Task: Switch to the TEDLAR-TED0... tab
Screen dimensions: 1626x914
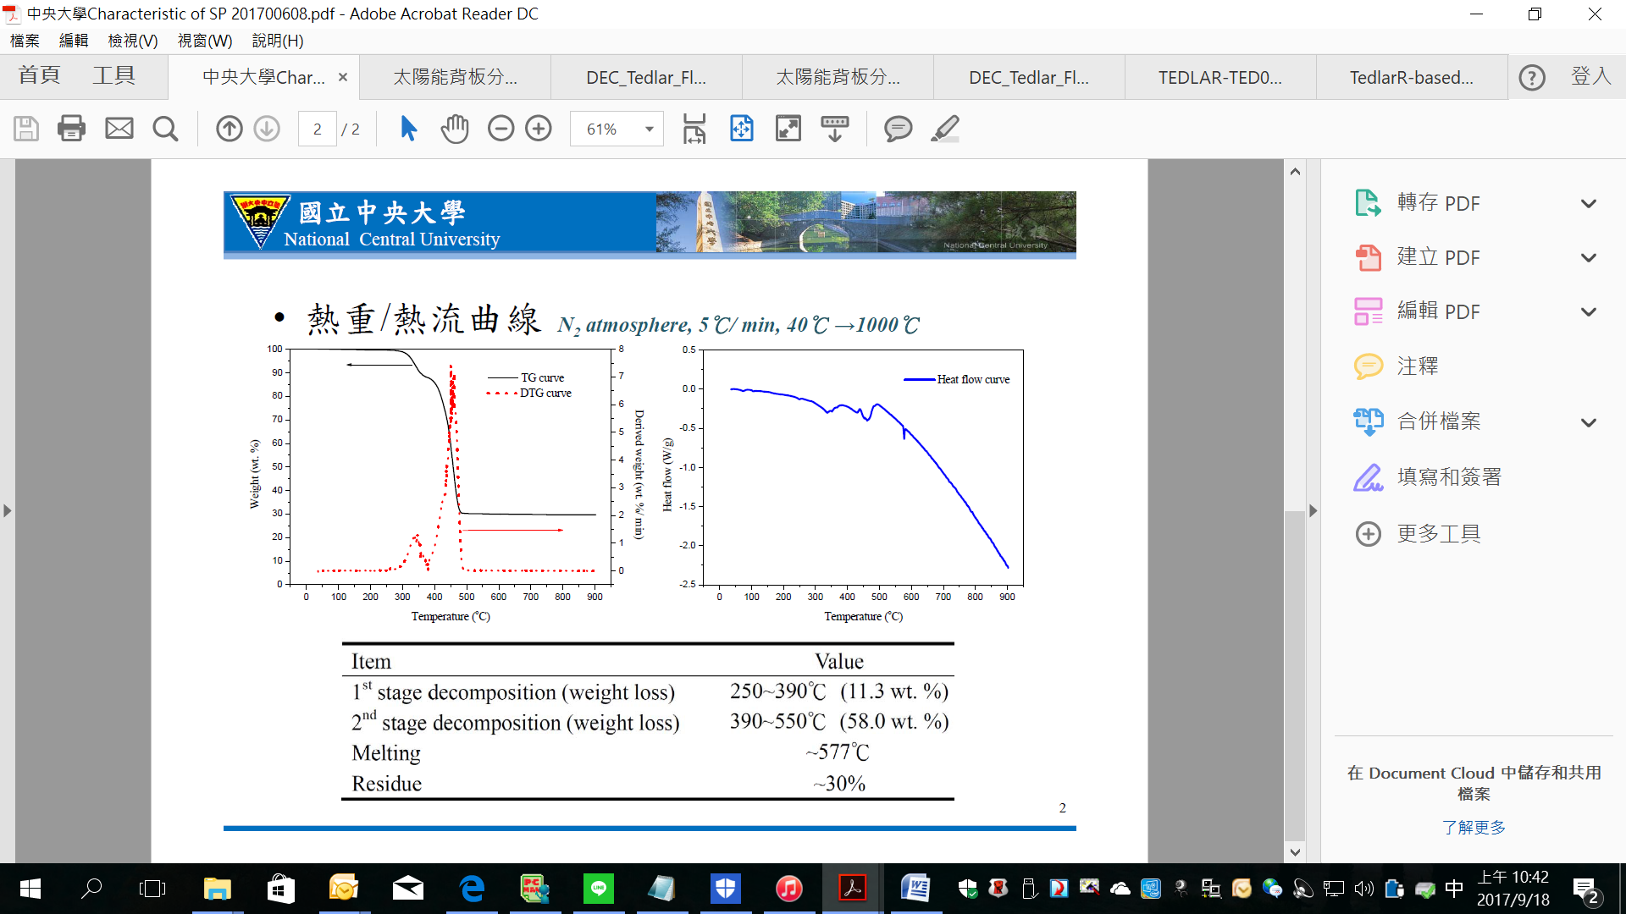Action: click(1219, 78)
